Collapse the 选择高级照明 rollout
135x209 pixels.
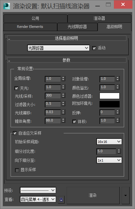67,38
